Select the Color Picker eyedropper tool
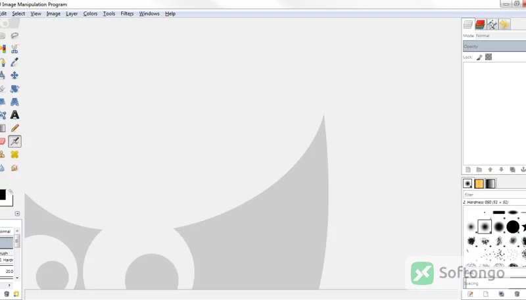The image size is (526, 300). tap(14, 62)
